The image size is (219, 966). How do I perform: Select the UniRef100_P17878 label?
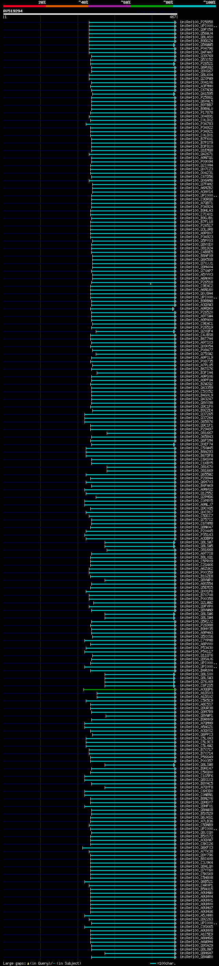(x=196, y=112)
